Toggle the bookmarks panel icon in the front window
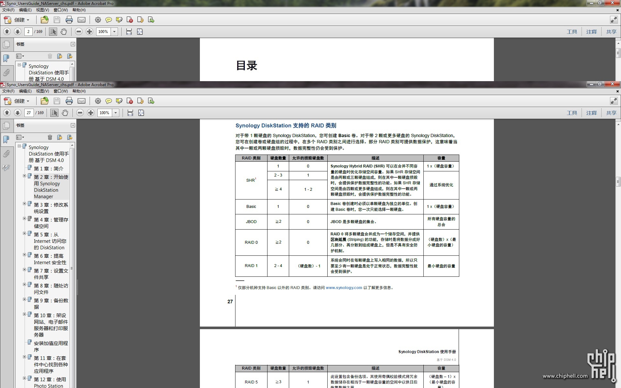 pos(6,139)
